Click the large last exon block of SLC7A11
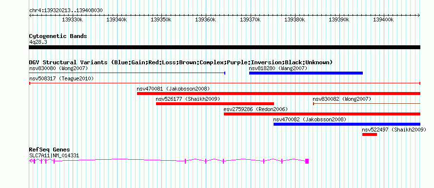This screenshot has height=188, width=434. (307, 161)
